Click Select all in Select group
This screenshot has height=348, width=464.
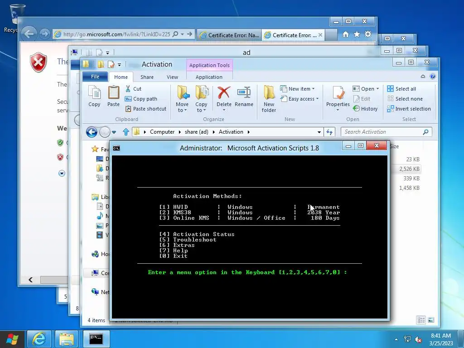401,89
